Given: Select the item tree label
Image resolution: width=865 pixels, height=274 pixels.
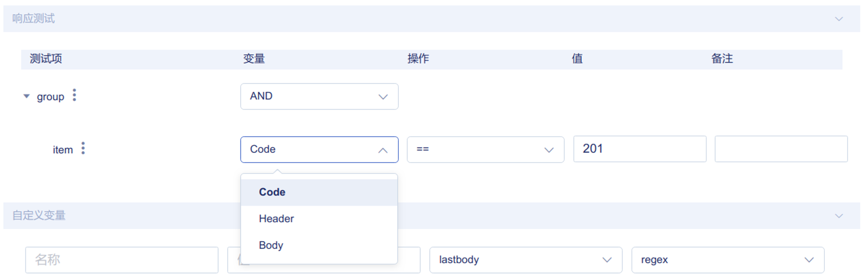Looking at the screenshot, I should click(63, 150).
